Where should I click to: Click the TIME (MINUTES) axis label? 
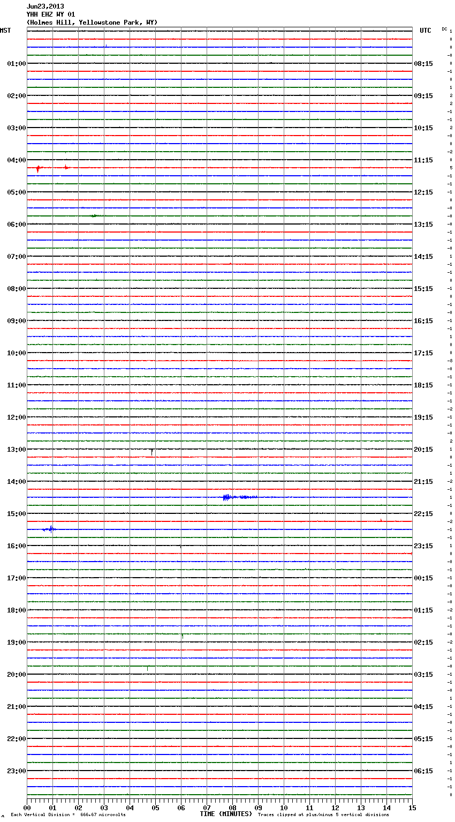[x=226, y=814]
